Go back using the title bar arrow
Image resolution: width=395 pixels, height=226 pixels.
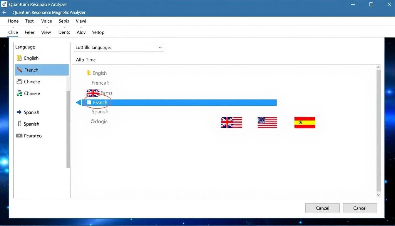click(4, 12)
